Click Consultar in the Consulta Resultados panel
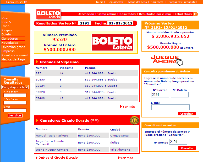The image size is (203, 162). point(15,116)
